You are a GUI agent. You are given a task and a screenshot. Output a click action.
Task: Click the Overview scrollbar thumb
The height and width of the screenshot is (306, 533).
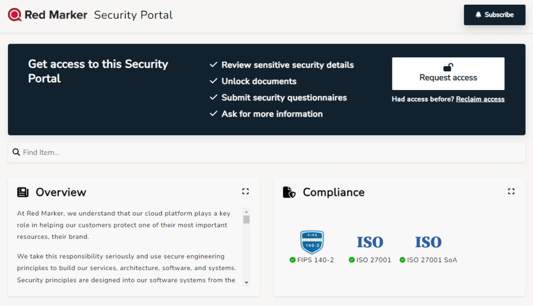246,219
